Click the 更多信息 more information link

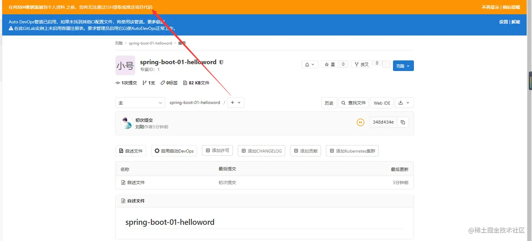pos(156,22)
